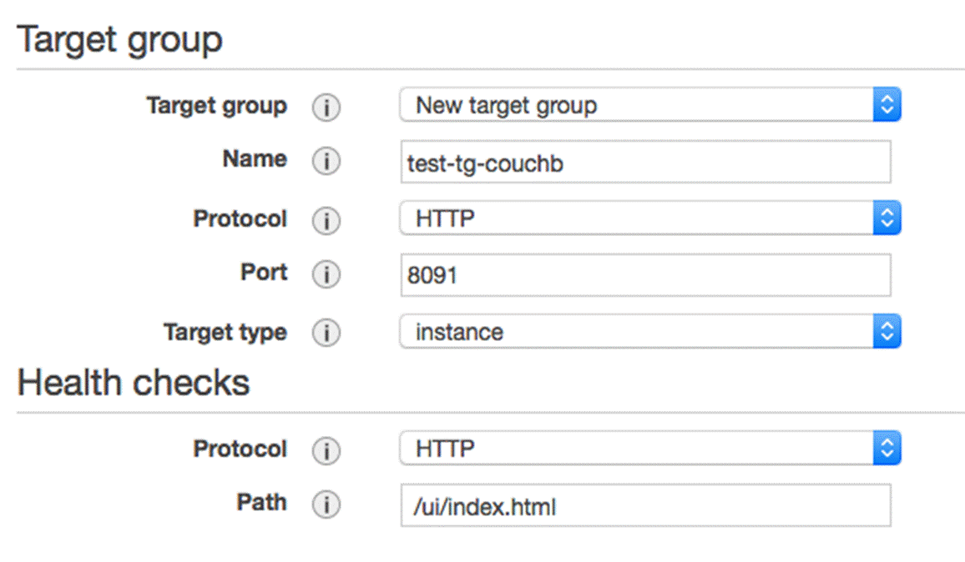The image size is (965, 562).
Task: Click the Name field containing test-tg-couchb
Action: click(x=644, y=163)
